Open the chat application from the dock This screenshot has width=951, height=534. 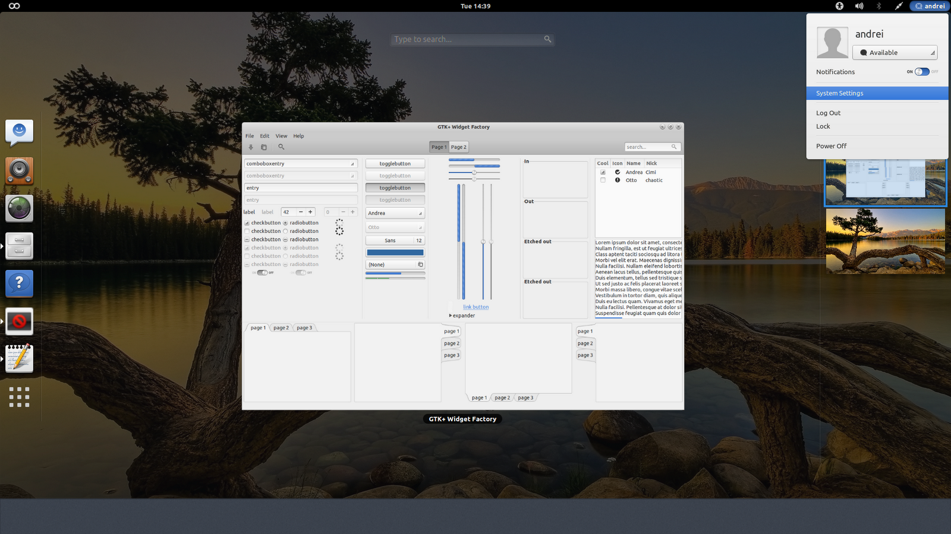pos(19,132)
